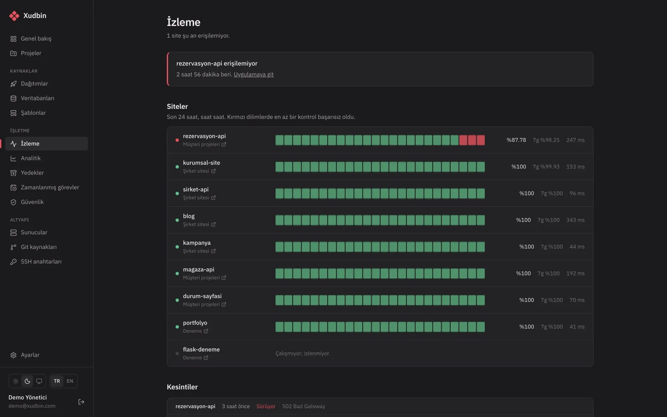Open external link icon for sirket-api
Viewport: 667px width, 417px height.
pos(213,198)
